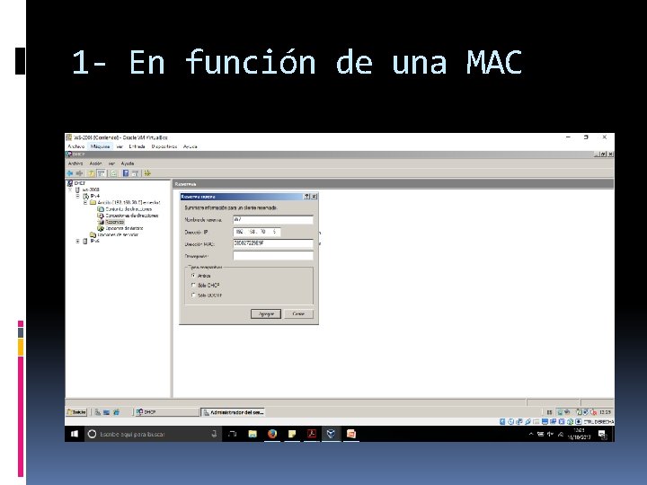
Task: Click the Cerrar button
Action: click(x=298, y=313)
